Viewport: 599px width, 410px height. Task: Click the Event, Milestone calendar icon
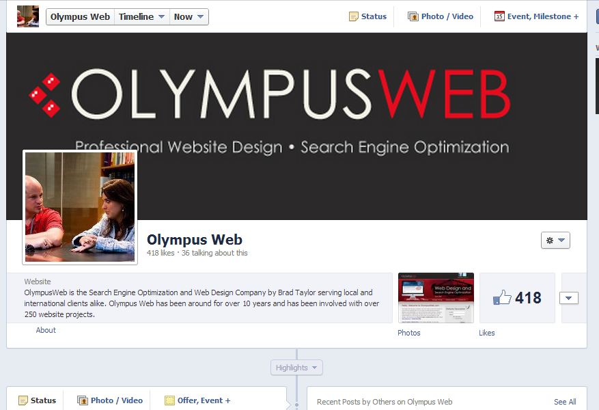pos(499,16)
